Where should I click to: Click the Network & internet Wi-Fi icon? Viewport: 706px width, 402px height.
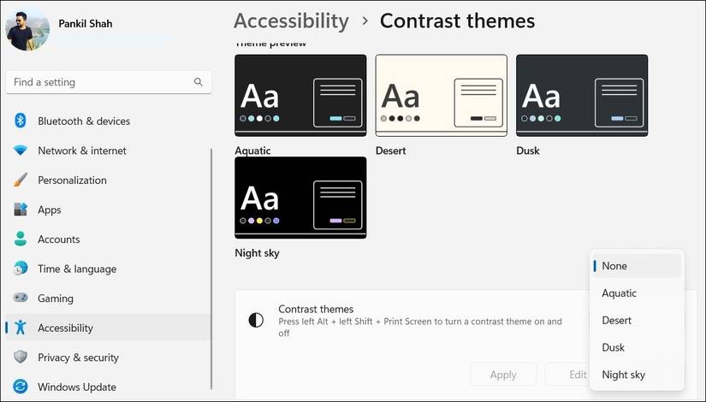[x=21, y=150]
